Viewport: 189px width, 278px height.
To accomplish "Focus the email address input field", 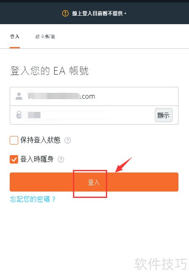I will pyautogui.click(x=94, y=96).
